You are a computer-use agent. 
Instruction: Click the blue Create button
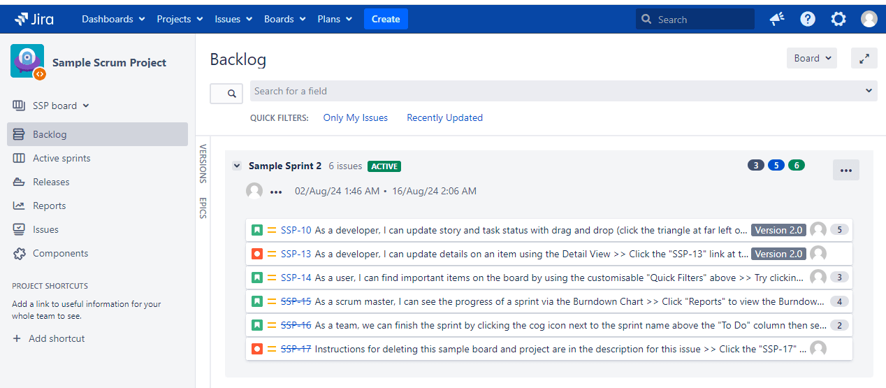386,20
